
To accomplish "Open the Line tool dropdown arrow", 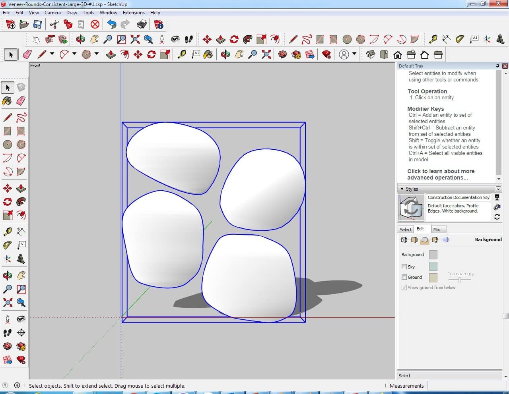I will click(x=52, y=54).
